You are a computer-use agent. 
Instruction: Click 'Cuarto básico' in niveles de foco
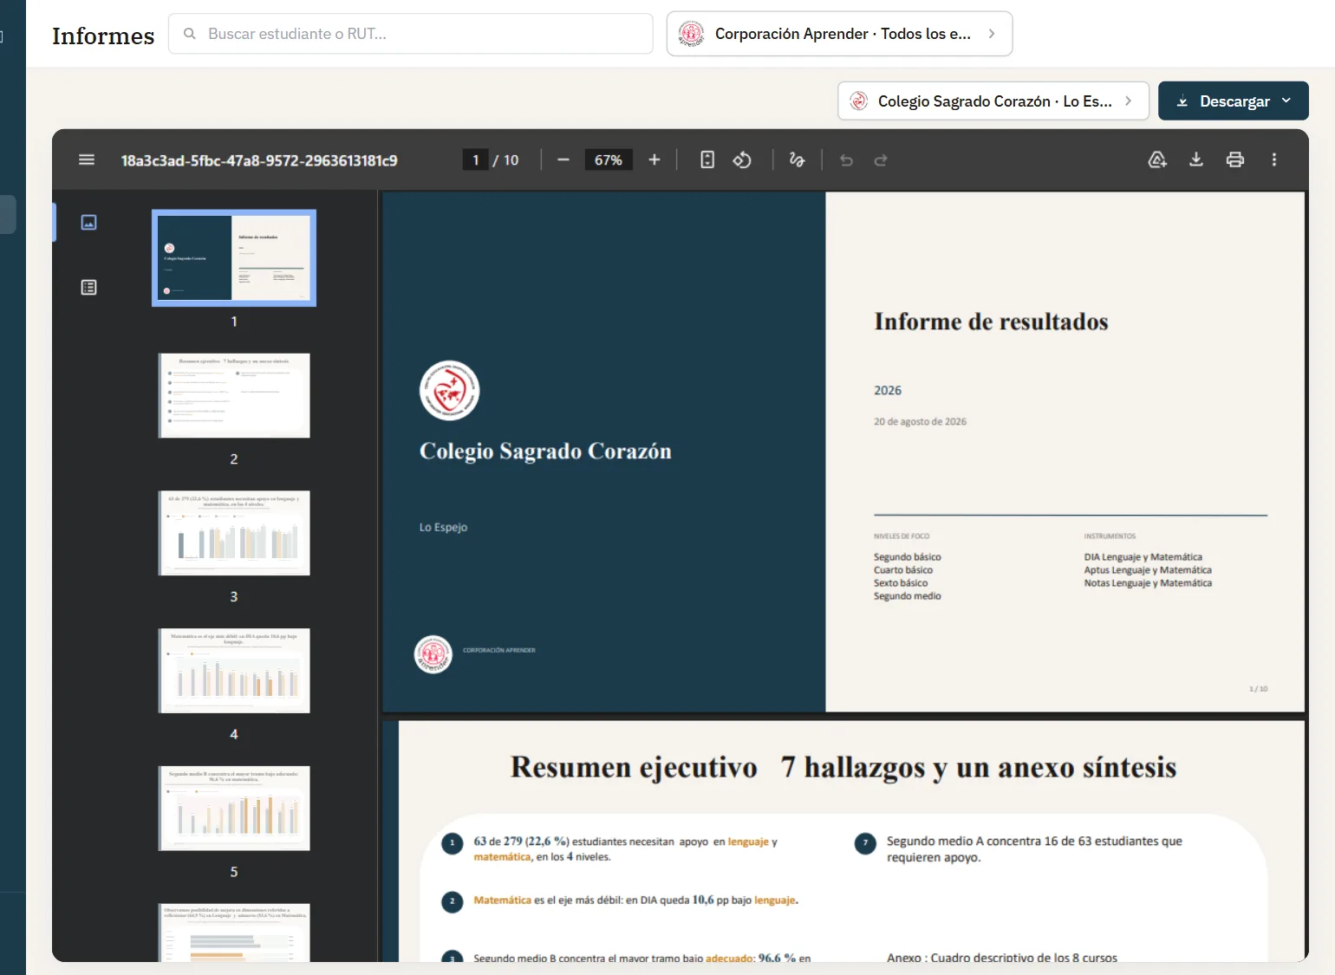[903, 570]
